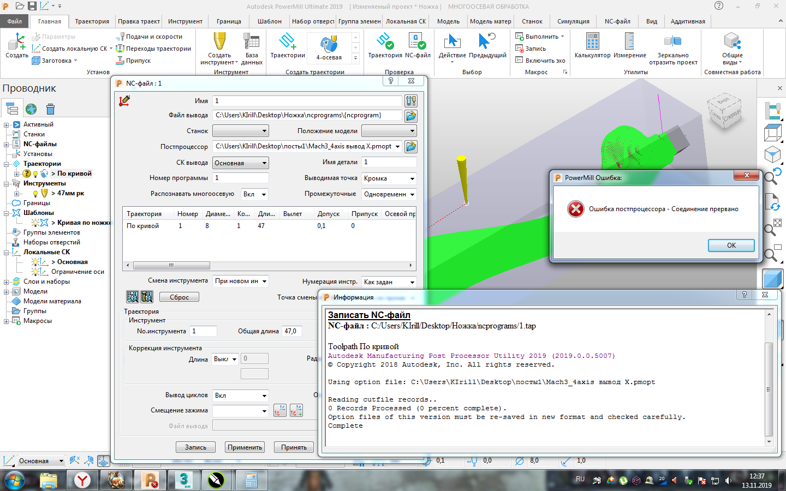Screen dimensions: 786x491
Task: Open the База данных tool database
Action: (252, 49)
